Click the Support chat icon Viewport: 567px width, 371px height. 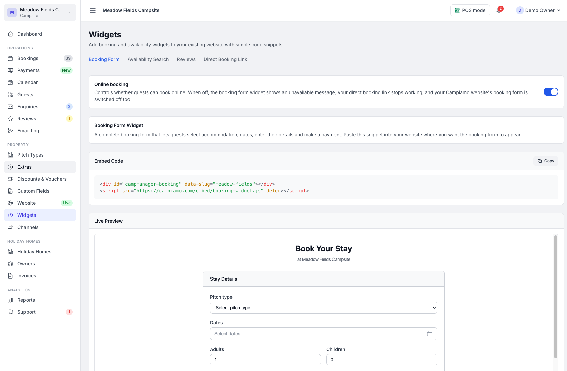click(10, 312)
